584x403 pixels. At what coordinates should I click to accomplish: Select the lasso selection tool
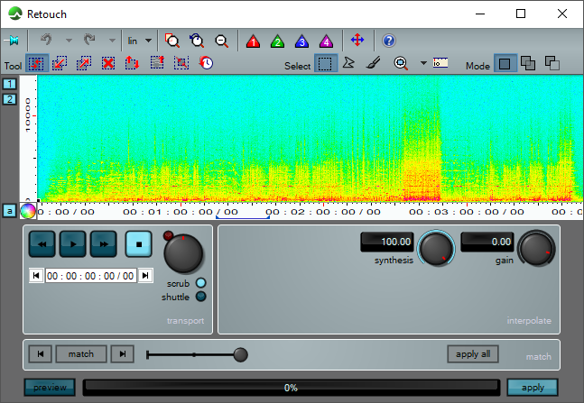349,64
